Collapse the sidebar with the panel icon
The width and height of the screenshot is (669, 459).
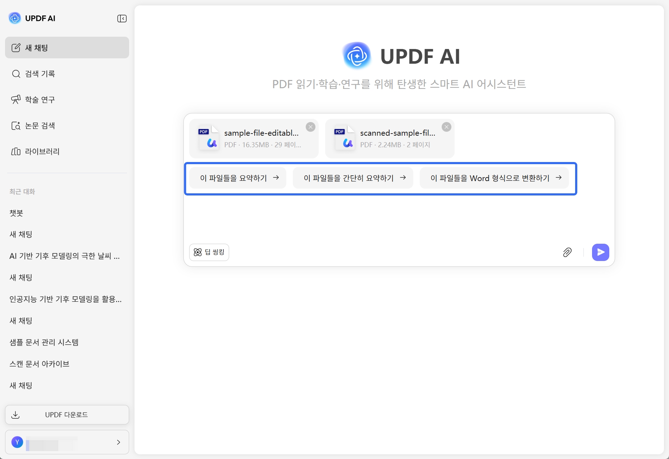click(x=122, y=18)
